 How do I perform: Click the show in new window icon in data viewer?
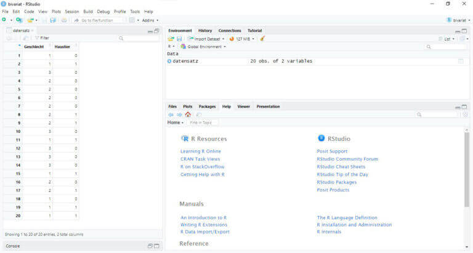[26, 38]
